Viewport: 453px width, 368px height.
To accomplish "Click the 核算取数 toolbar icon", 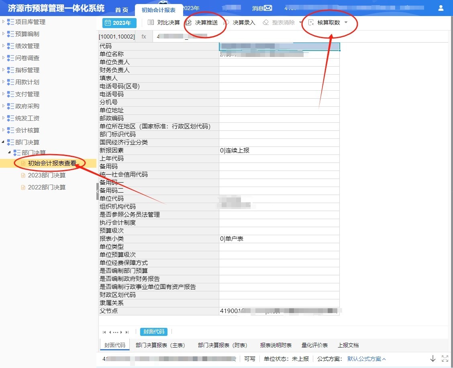I will (311, 22).
